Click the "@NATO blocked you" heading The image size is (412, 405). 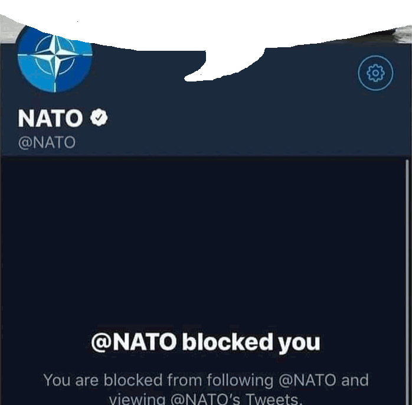coord(206,342)
